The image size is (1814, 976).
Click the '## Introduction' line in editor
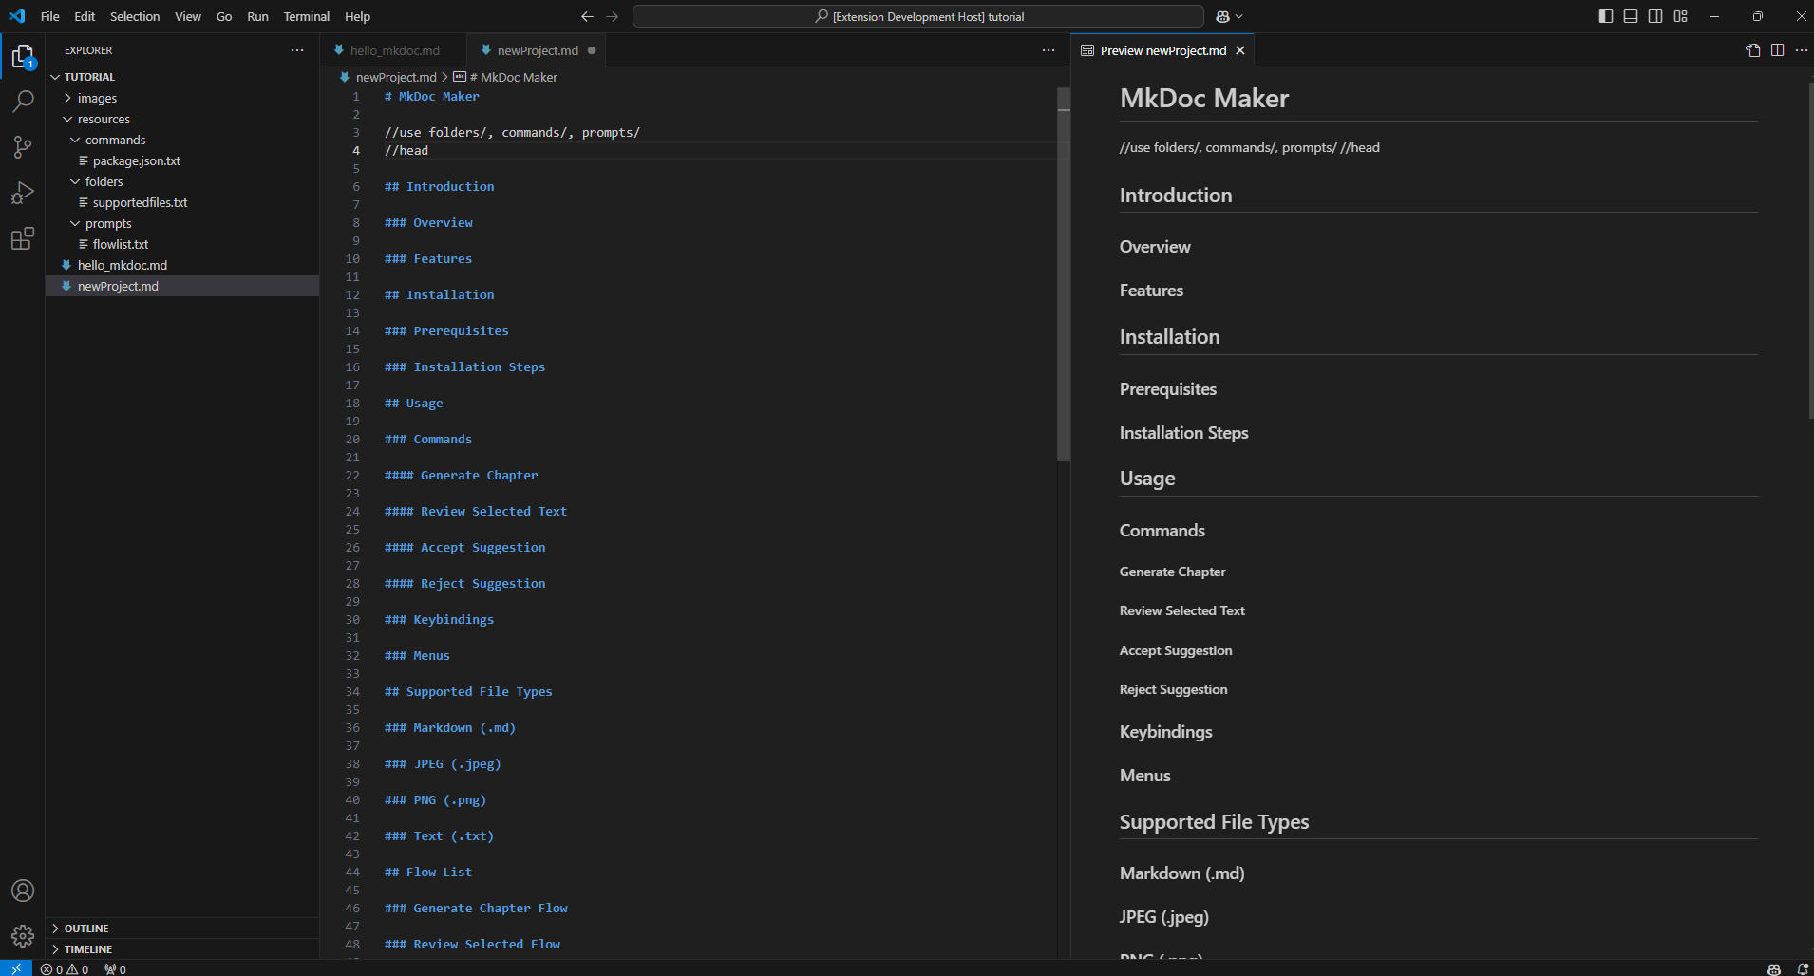[439, 187]
